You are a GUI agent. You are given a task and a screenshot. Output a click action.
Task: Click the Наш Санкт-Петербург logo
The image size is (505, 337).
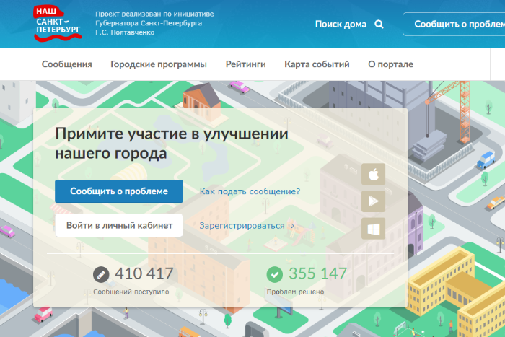58,23
